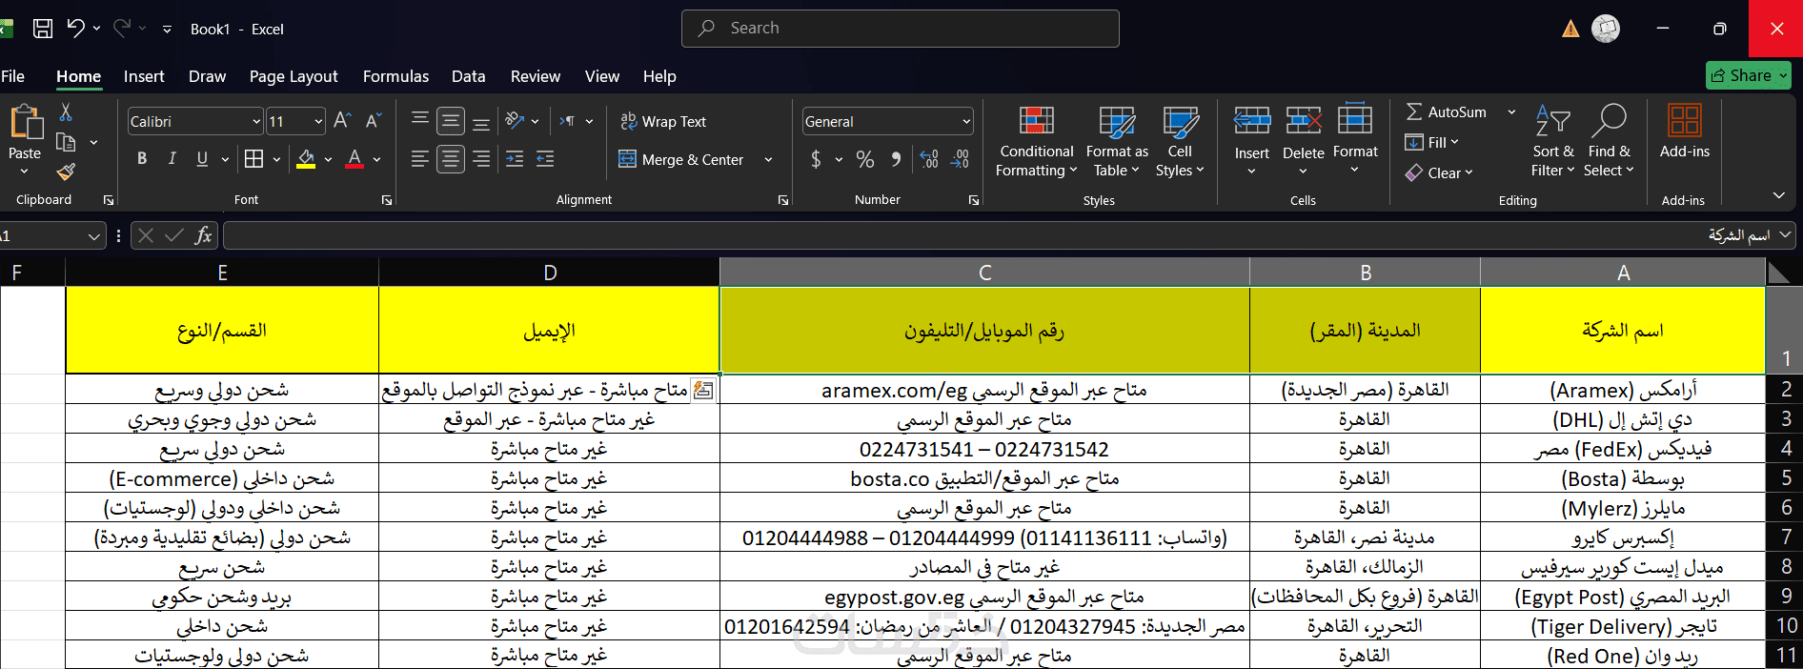Screen dimensions: 1803x669
Task: Toggle Center horizontal alignment
Action: click(451, 159)
